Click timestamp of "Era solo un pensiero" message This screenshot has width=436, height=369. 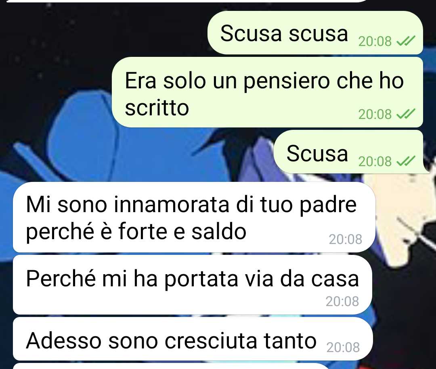click(375, 114)
